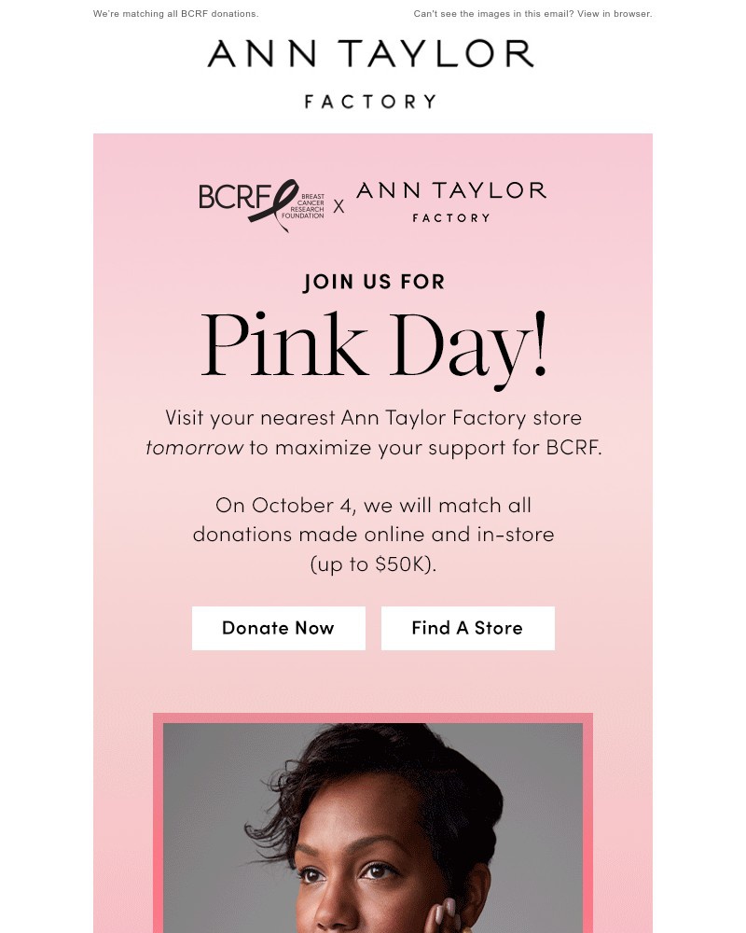The height and width of the screenshot is (933, 746).
Task: Click the '(up to $50K)' text
Action: 373,564
